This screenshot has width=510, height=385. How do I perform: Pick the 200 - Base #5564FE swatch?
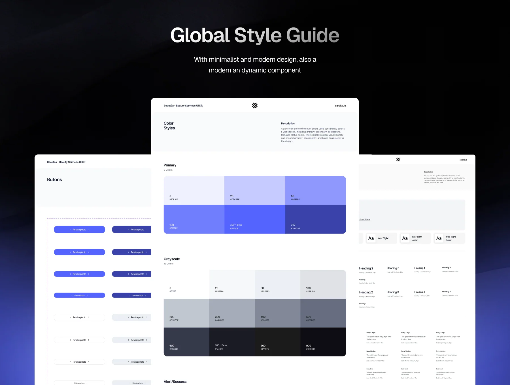255,219
